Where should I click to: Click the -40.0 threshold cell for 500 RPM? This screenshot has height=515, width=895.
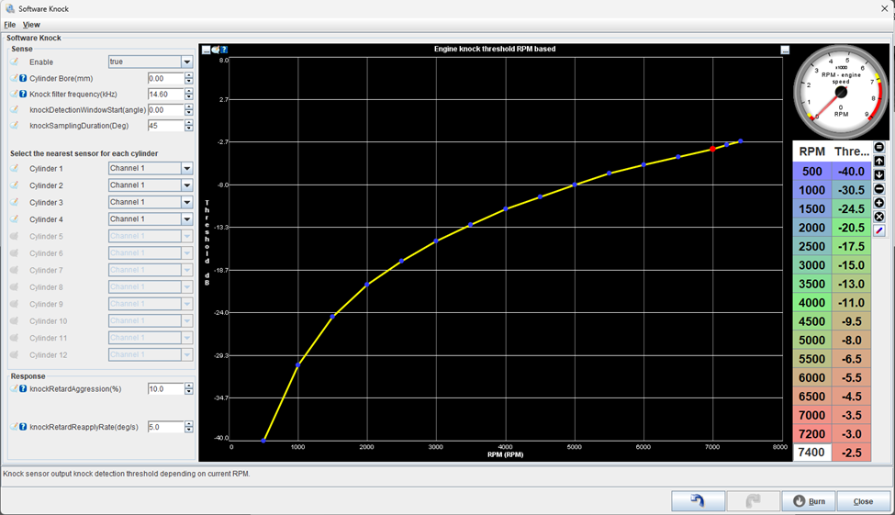855,172
